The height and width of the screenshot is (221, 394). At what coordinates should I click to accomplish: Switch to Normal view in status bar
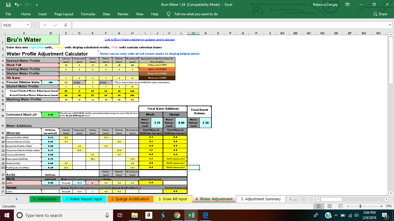(x=318, y=206)
